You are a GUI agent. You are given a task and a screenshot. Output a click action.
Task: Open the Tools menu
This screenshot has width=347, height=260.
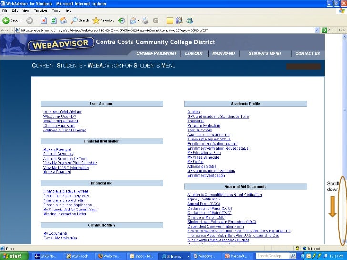(56, 10)
